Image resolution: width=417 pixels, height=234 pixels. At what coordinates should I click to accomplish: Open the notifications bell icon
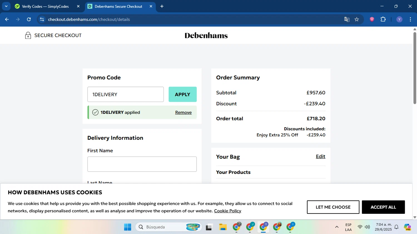(396, 227)
